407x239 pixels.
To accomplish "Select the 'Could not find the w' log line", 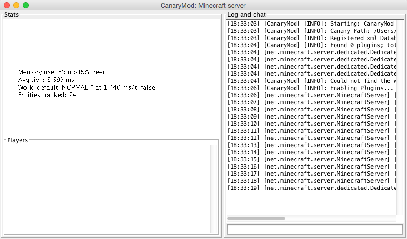I will point(312,81).
